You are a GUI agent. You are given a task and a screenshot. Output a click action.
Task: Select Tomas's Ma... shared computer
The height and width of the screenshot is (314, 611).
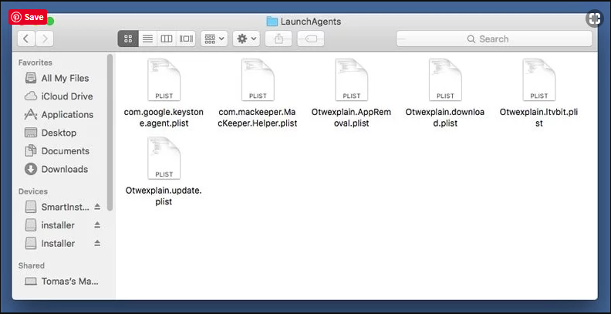tap(62, 281)
